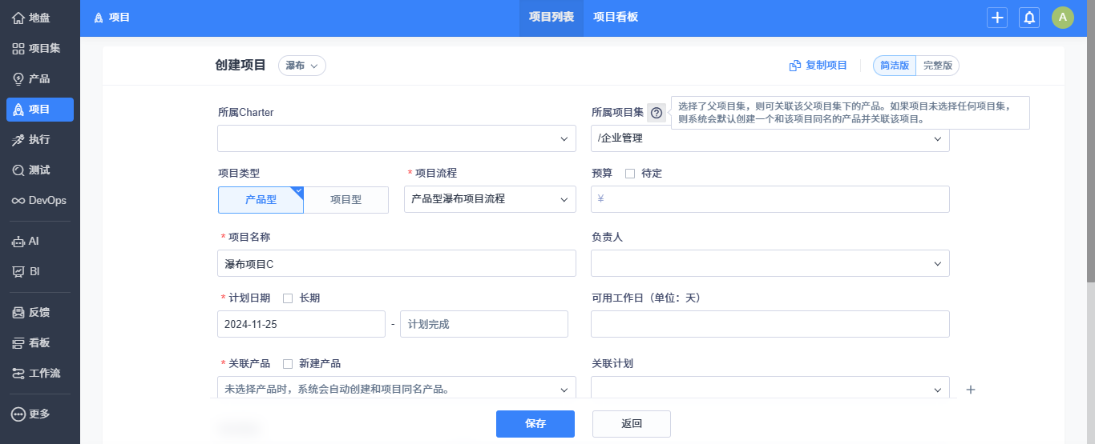Go to 产品 lightbulb icon in sidebar
This screenshot has width=1095, height=444.
tap(18, 79)
